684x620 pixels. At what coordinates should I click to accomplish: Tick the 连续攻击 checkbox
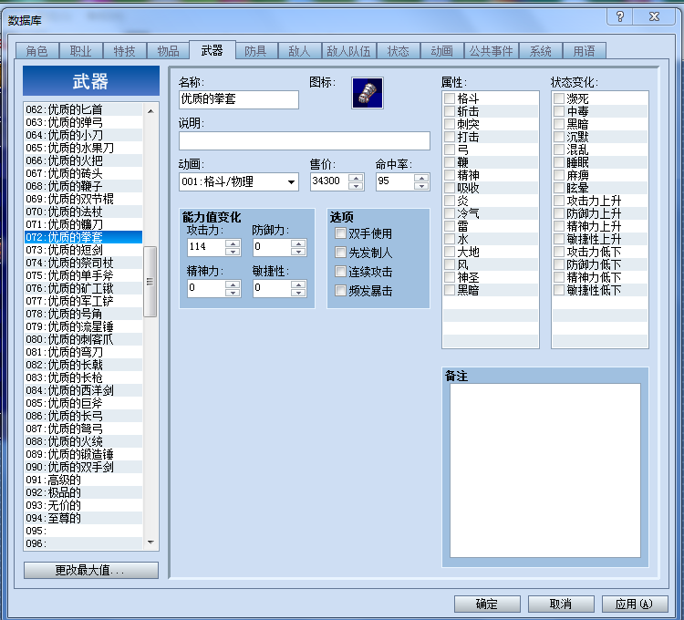[340, 272]
